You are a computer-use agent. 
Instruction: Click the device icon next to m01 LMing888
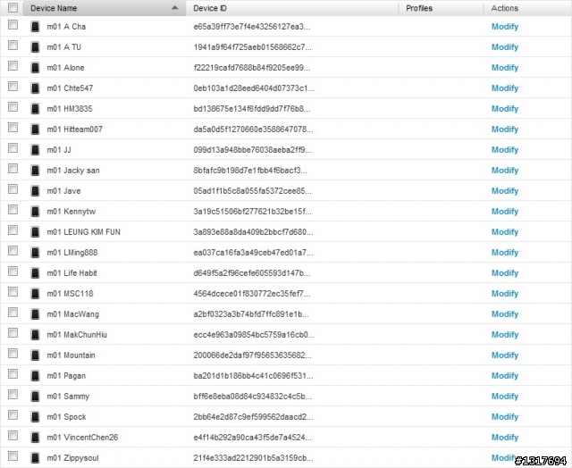35,253
